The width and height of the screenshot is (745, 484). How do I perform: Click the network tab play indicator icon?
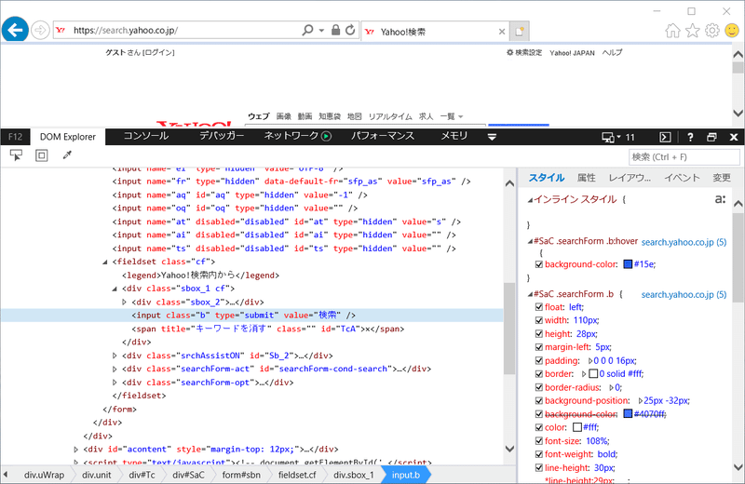click(x=327, y=136)
